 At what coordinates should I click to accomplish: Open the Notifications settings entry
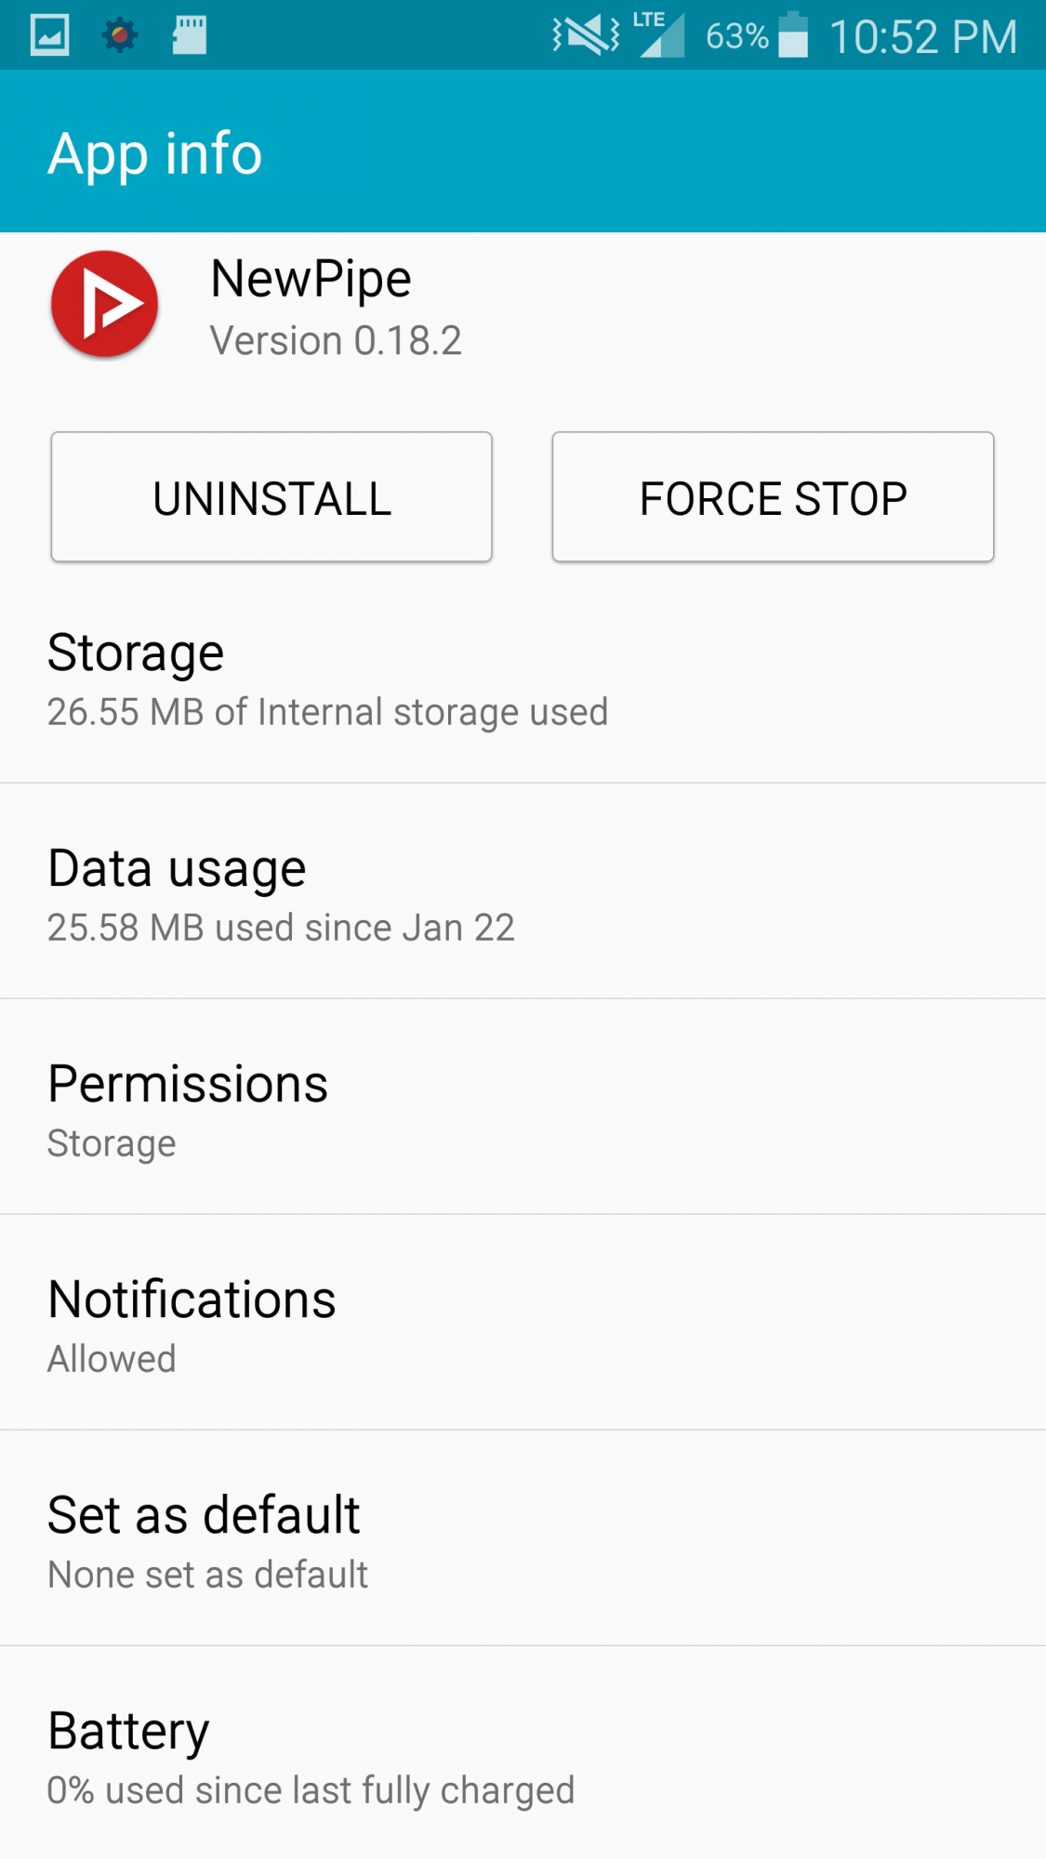coord(523,1325)
